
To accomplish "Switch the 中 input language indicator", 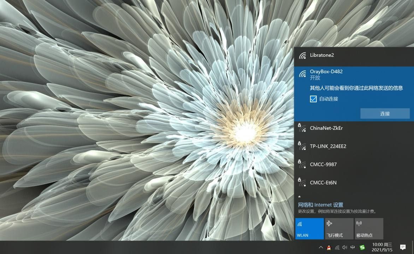I will (x=353, y=247).
